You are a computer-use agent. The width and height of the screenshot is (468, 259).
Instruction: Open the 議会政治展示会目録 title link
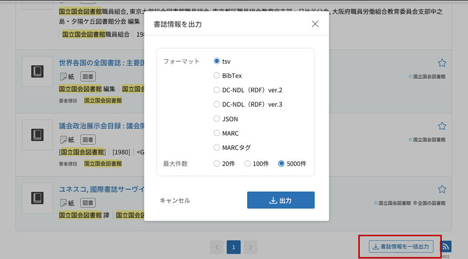pos(101,126)
